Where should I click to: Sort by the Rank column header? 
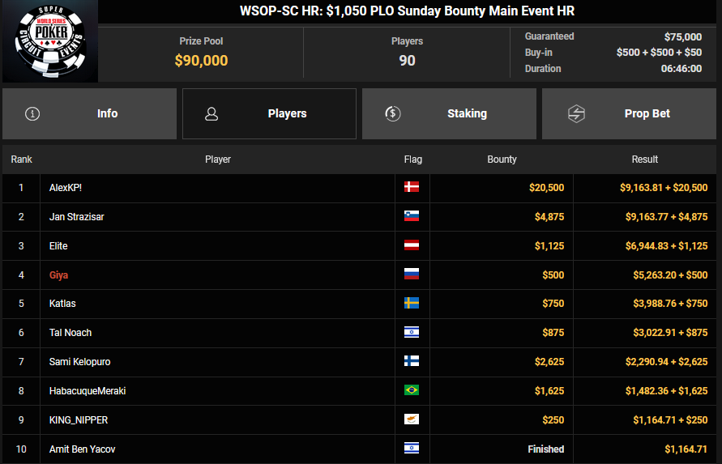click(x=21, y=160)
